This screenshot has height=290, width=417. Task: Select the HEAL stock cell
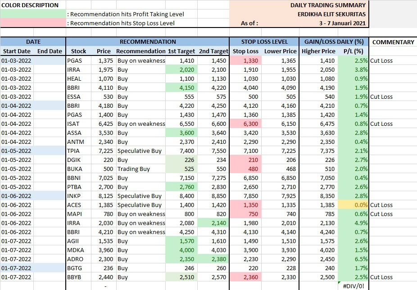[74, 78]
